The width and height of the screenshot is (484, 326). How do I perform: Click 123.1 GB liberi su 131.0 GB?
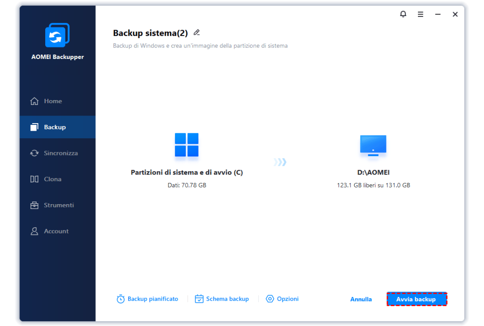coord(374,185)
